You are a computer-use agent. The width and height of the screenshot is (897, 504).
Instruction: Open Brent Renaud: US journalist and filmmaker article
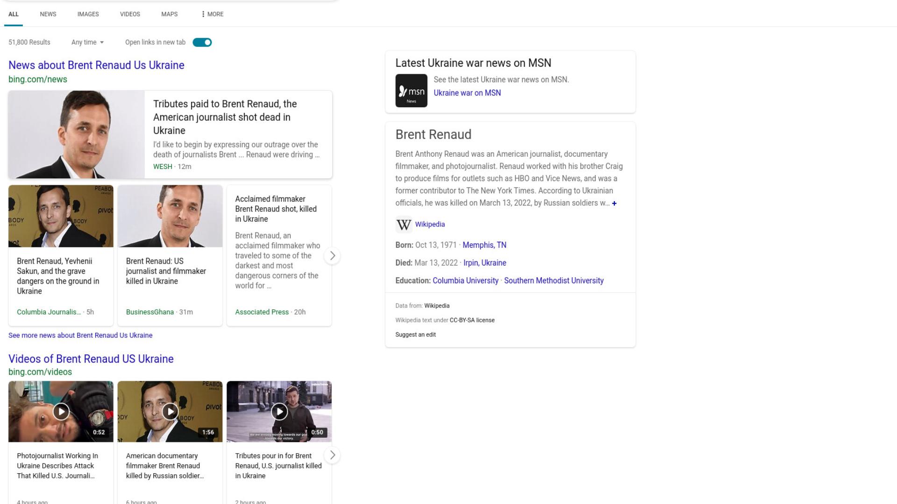coord(166,271)
